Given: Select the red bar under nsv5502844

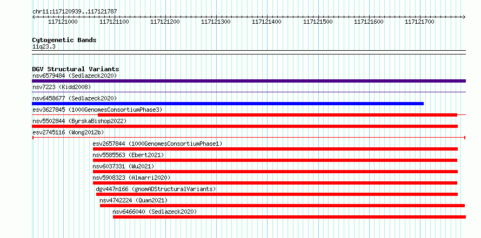Looking at the screenshot, I should pos(245,126).
